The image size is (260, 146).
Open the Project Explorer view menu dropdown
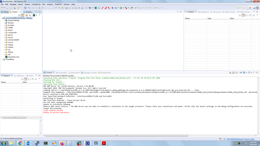pos(39,15)
